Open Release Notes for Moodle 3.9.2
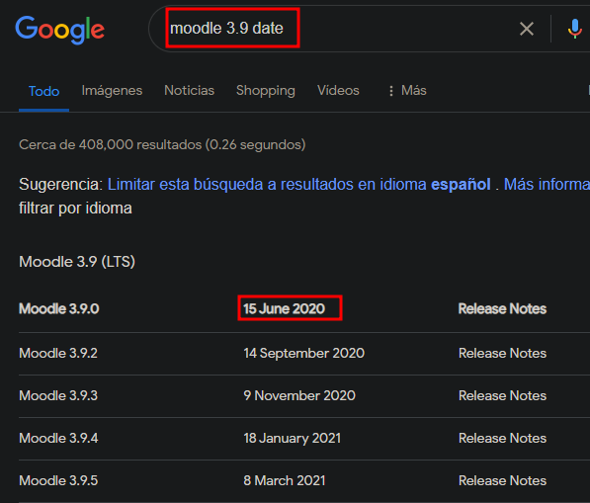 (x=502, y=353)
